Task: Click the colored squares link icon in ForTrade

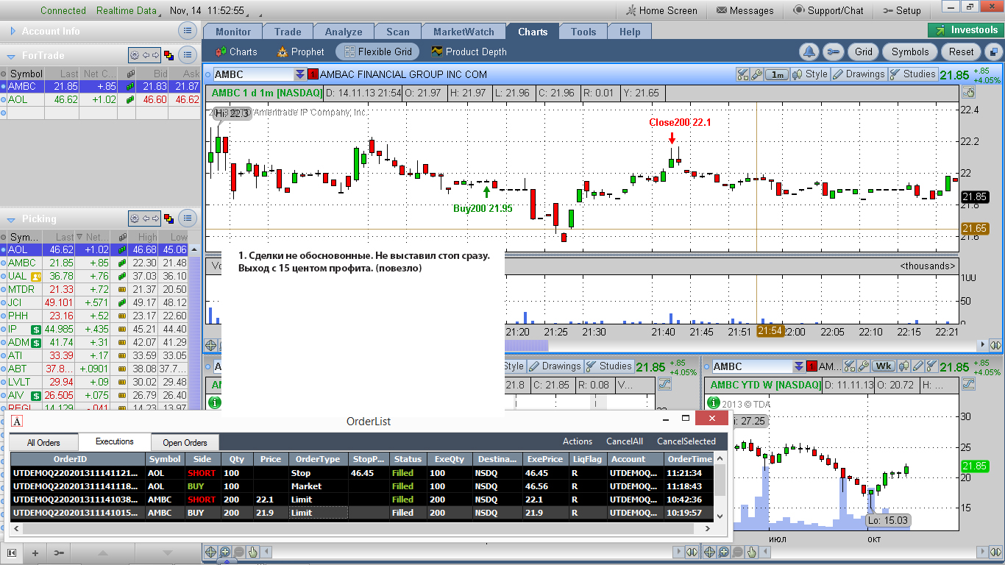Action: 168,55
